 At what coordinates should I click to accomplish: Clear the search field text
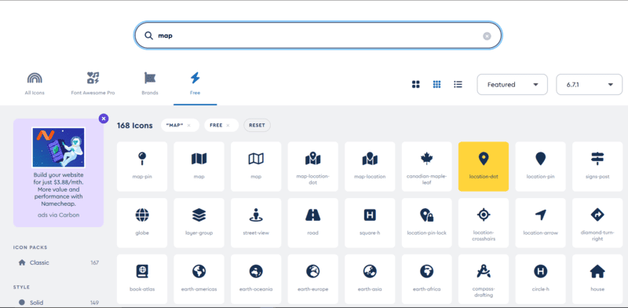(487, 36)
